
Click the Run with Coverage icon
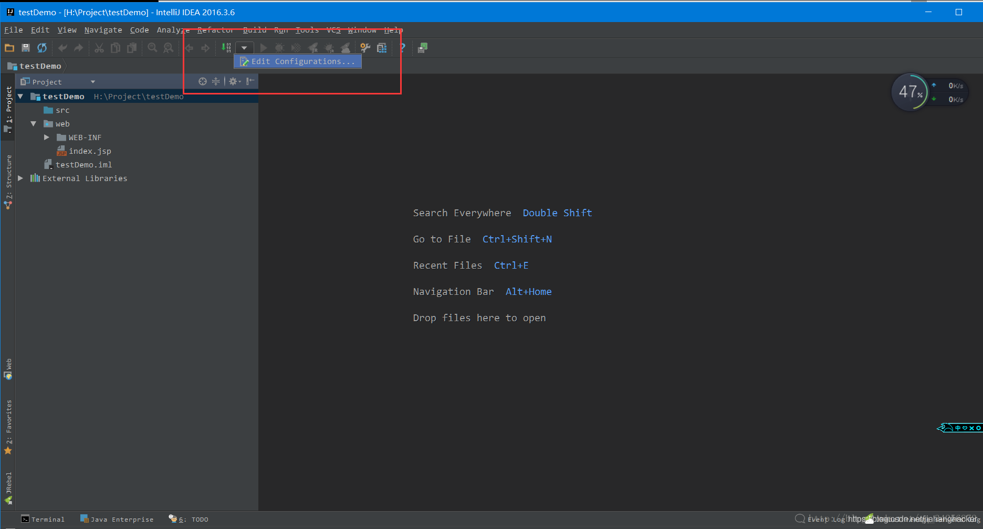click(296, 48)
